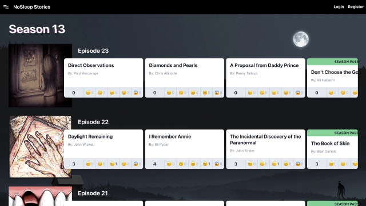366x206 pixels.
Task: Open the Direct Observations story card
Action: click(104, 73)
